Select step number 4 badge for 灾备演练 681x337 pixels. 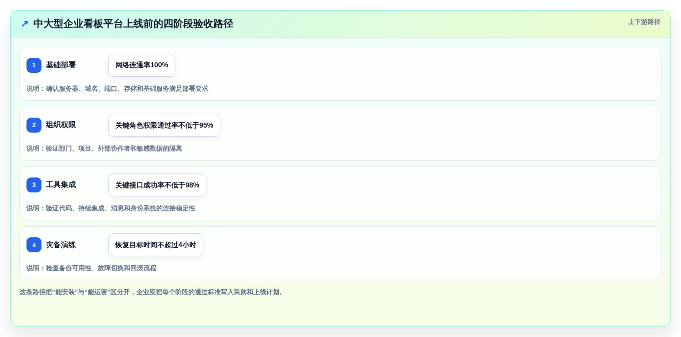click(34, 245)
